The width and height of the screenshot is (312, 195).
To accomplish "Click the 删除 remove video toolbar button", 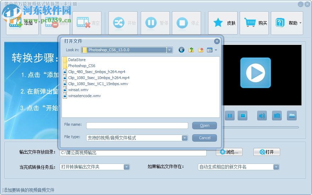I will 55,23.
